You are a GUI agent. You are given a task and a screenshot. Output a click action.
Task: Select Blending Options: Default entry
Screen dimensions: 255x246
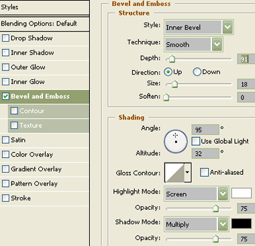pyautogui.click(x=45, y=24)
